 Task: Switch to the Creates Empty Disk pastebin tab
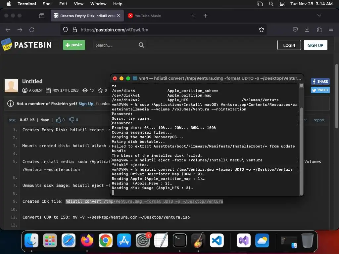coord(87,16)
